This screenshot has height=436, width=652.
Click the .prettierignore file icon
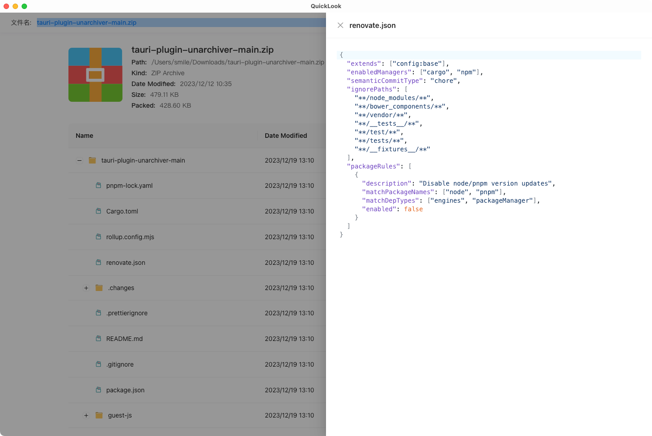coord(98,313)
